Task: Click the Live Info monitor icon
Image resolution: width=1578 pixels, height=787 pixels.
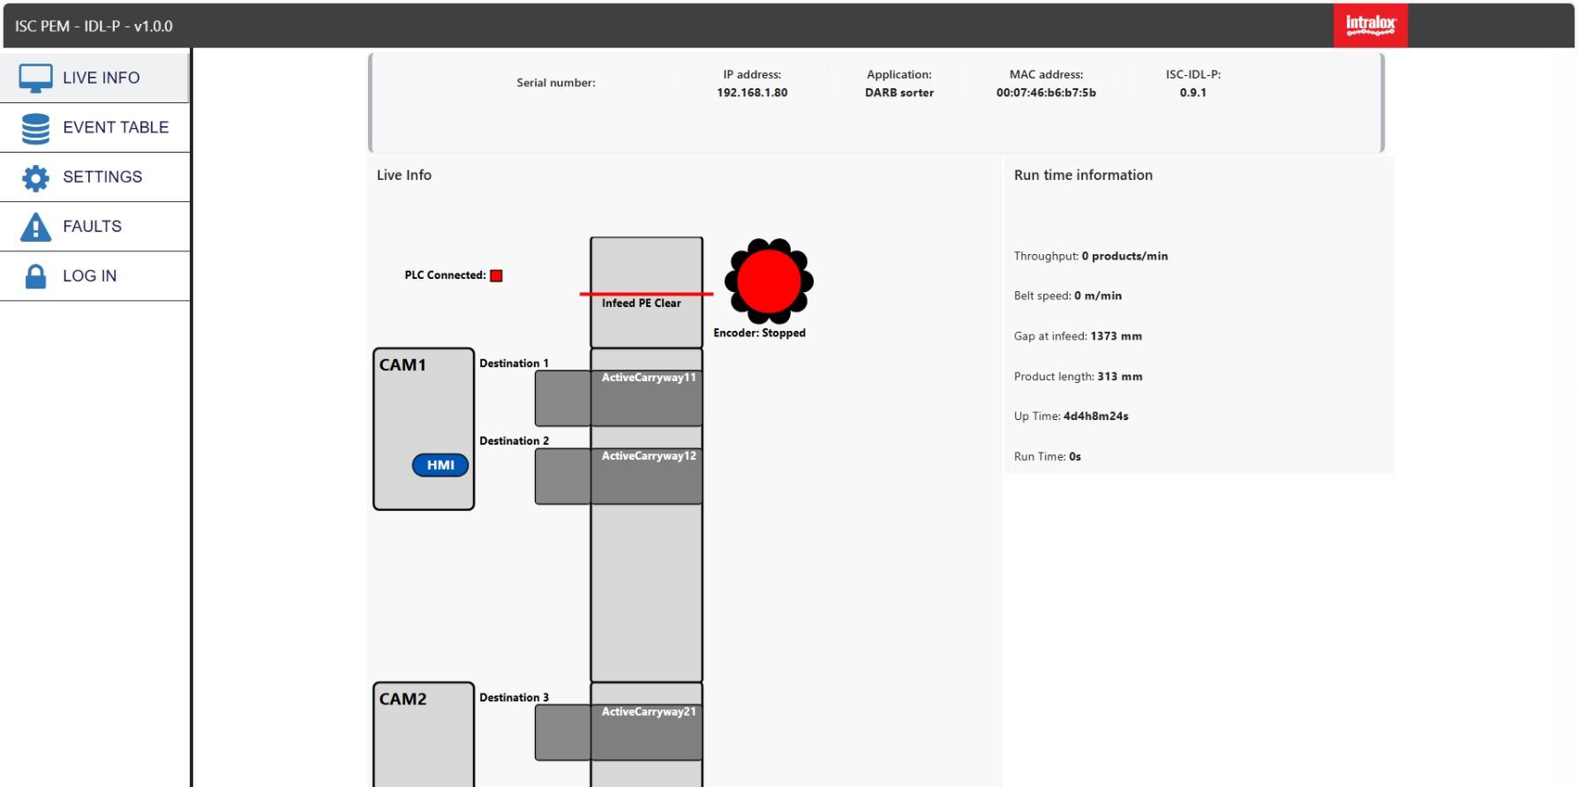Action: click(x=35, y=79)
